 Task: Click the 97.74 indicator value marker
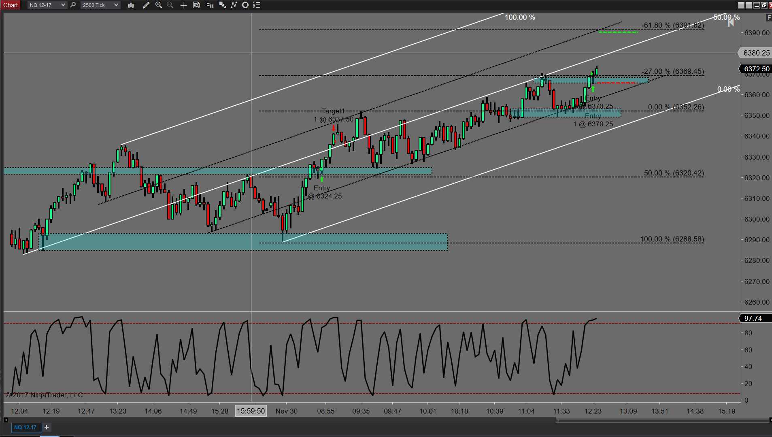756,318
